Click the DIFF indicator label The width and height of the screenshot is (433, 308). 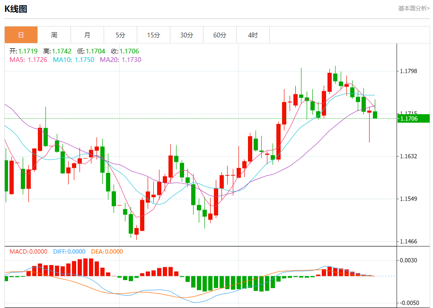68,252
